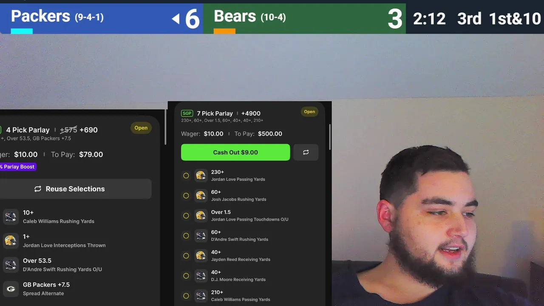Screen dimensions: 544x306
Task: Select the status circle for Over 1.5 Passing Touchdowns
Action: 186,215
